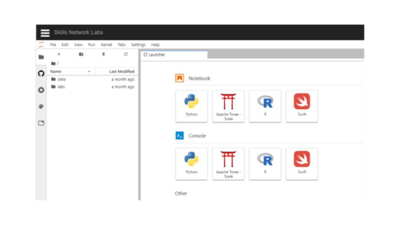The height and width of the screenshot is (225, 400).
Task: Open the File menu
Action: (53, 45)
